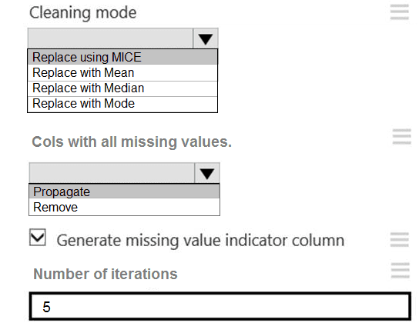
Task: Click the hamburger icon beside Generate missing value indicator column
Action: coord(399,239)
